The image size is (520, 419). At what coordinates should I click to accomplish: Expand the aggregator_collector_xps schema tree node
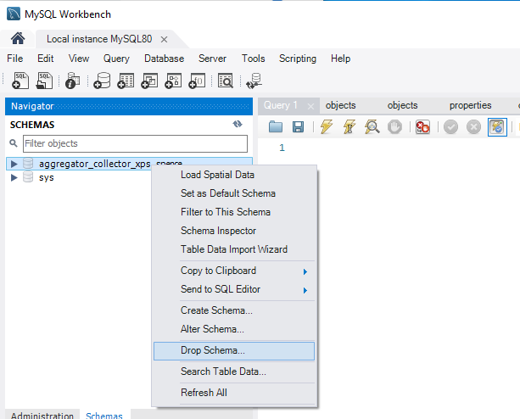click(x=14, y=164)
